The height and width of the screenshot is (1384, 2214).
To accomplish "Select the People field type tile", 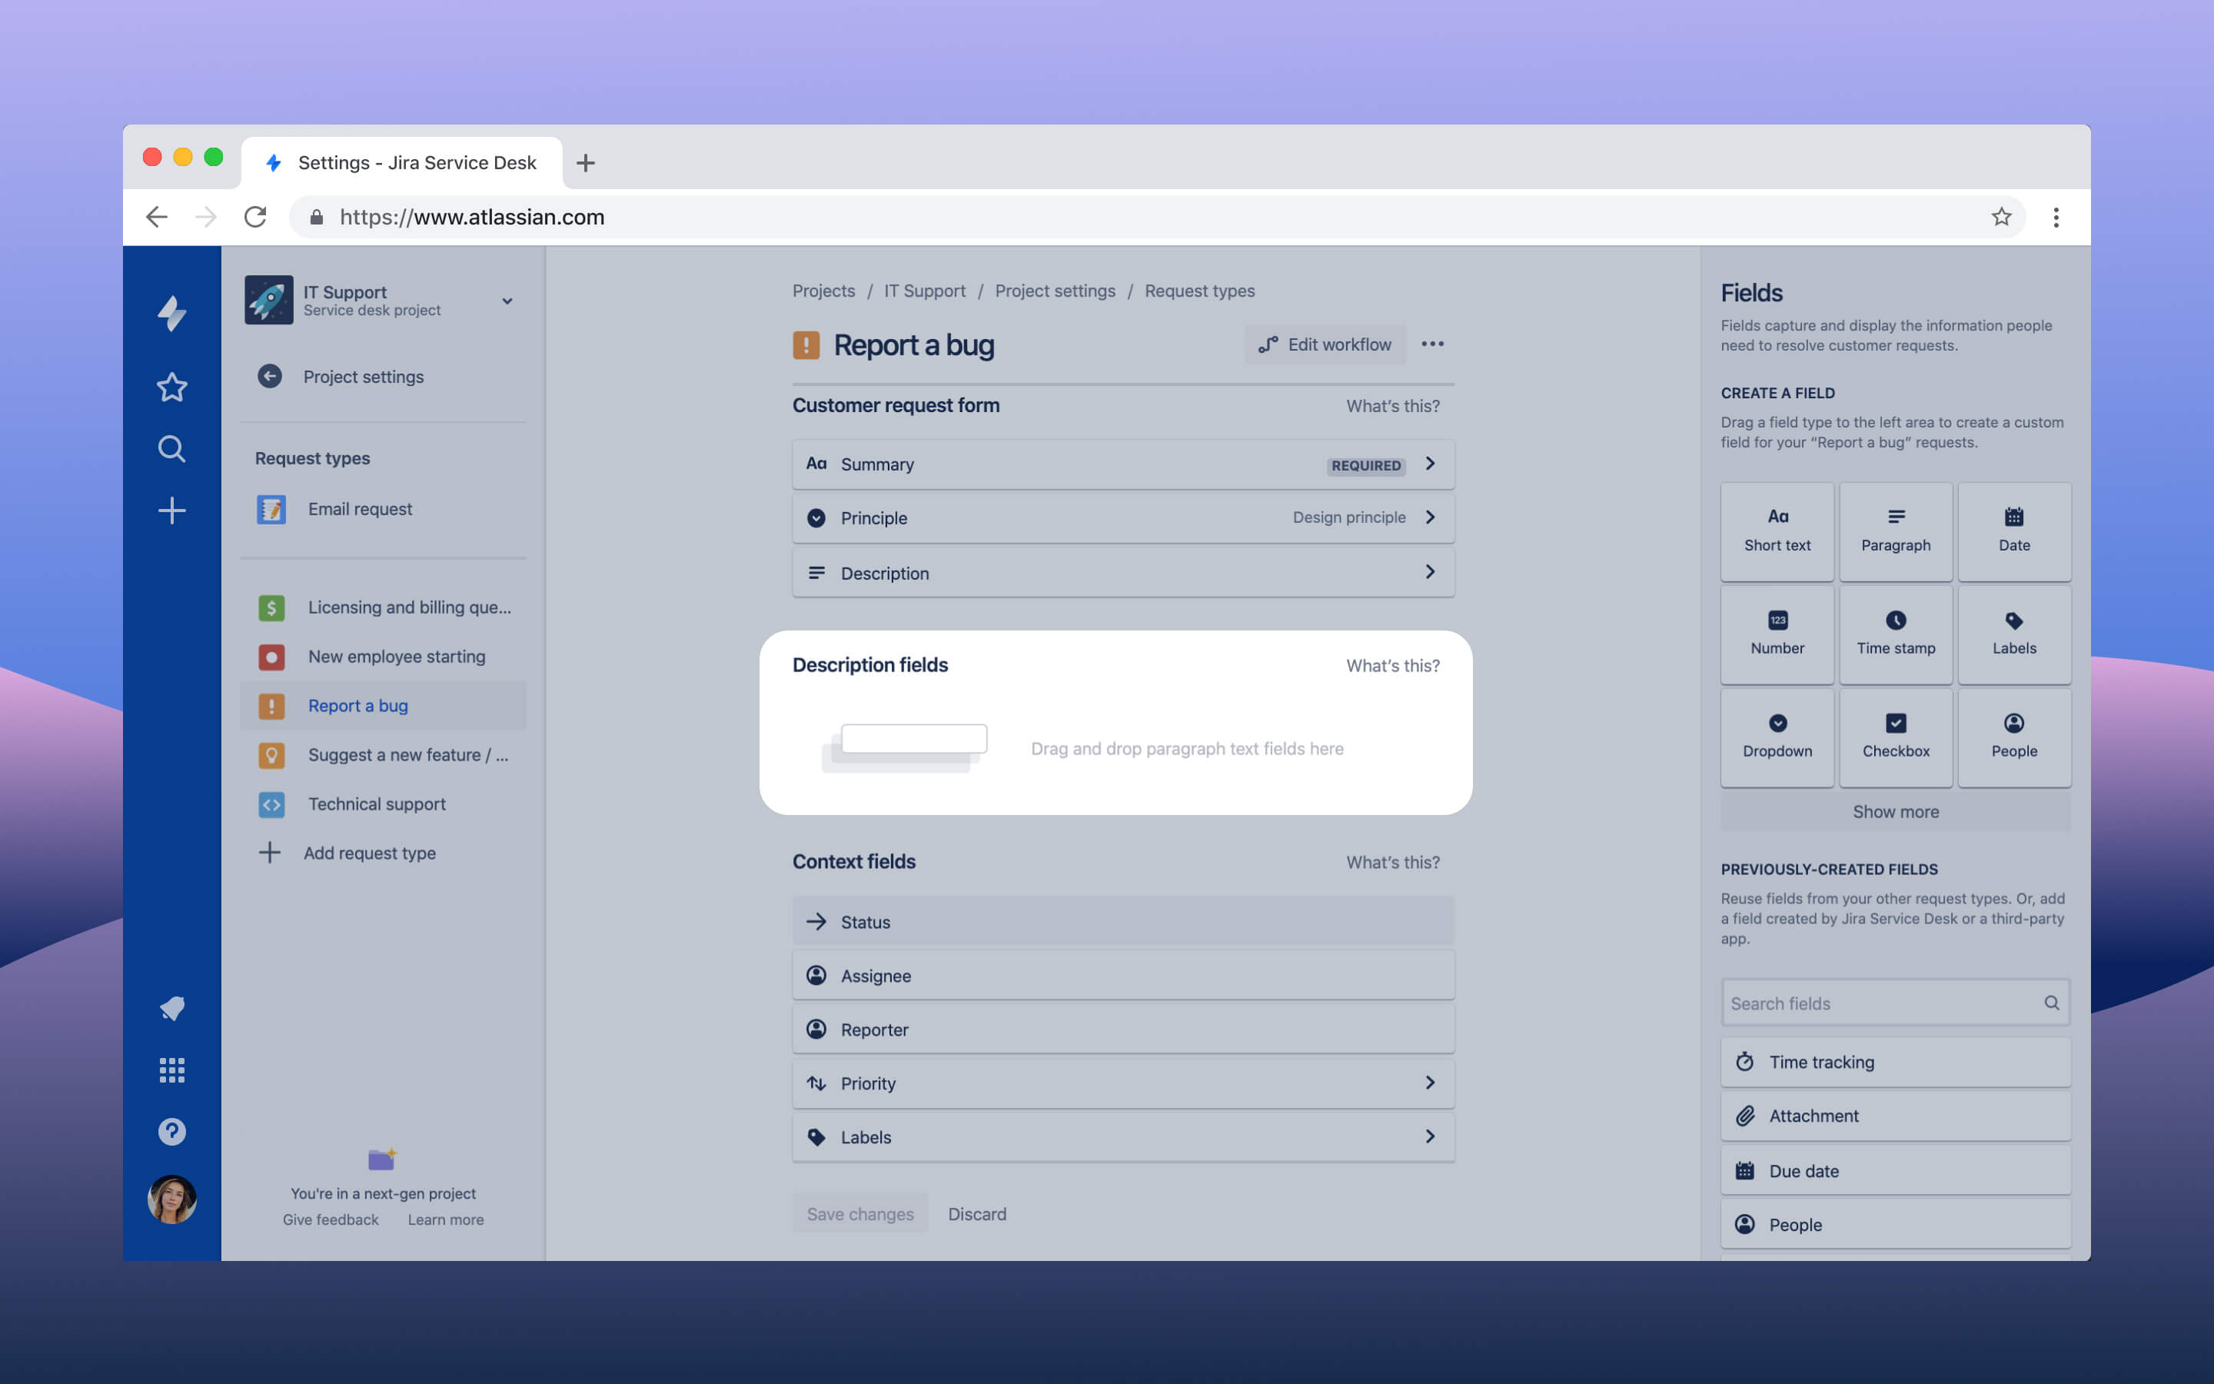I will click(2013, 738).
